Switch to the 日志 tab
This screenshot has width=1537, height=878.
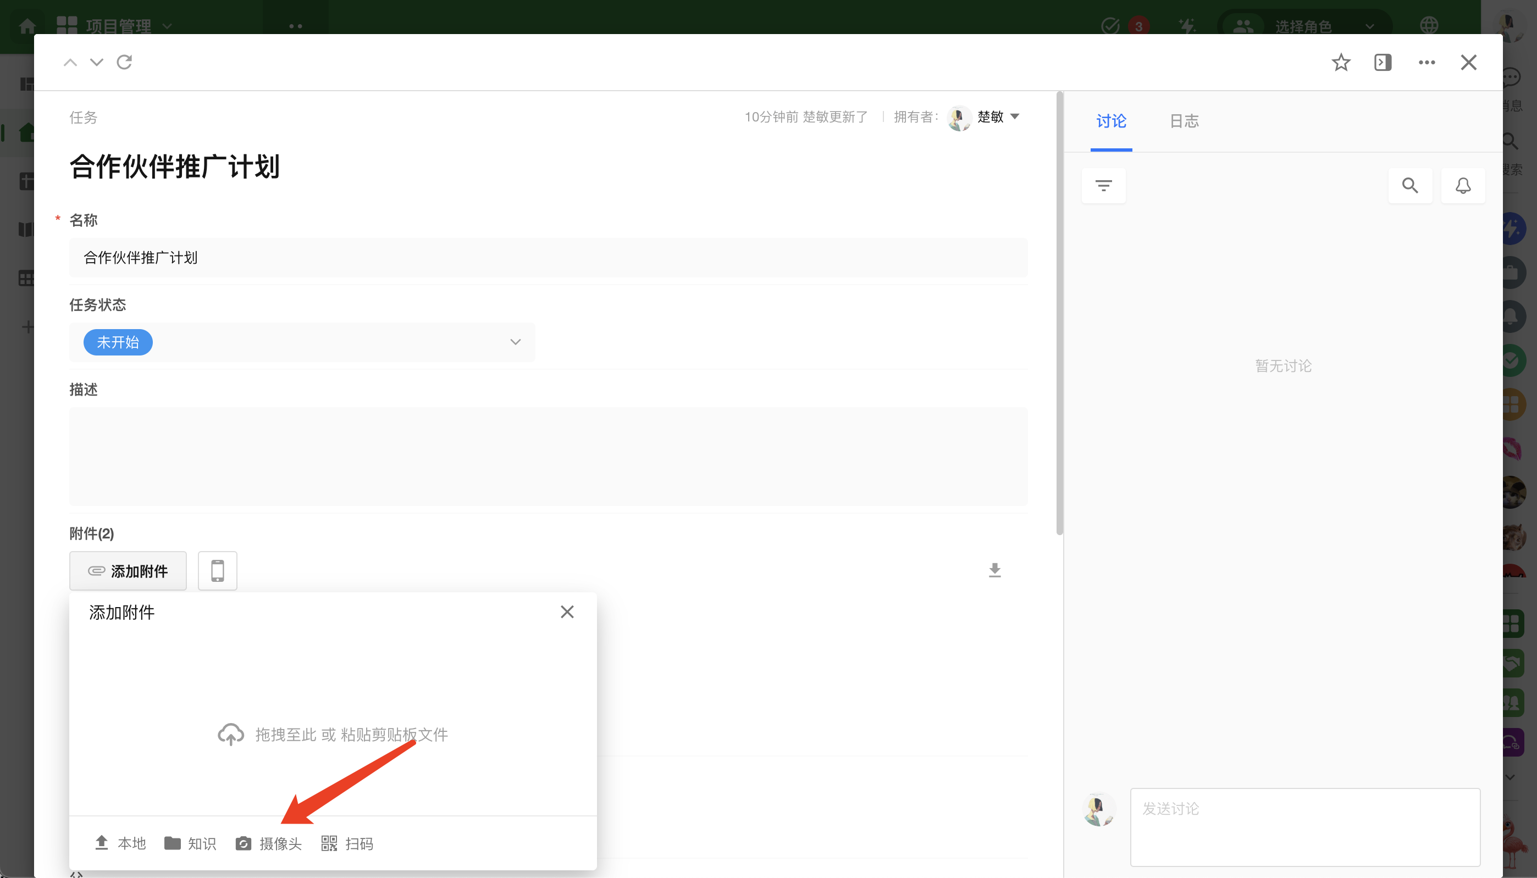[x=1184, y=121]
